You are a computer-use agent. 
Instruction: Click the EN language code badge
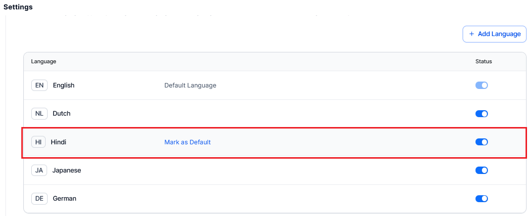tap(39, 85)
